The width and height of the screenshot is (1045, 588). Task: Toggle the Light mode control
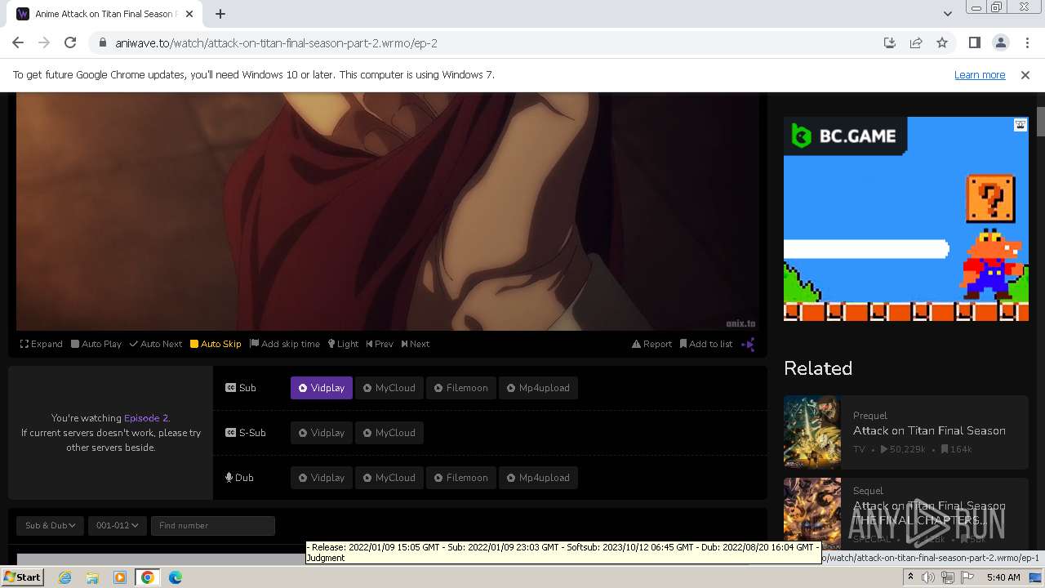point(344,344)
